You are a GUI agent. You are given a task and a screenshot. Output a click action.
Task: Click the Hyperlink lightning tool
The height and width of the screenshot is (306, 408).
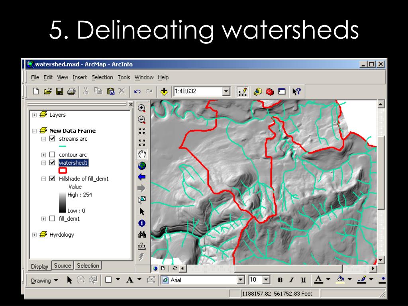coord(141,257)
